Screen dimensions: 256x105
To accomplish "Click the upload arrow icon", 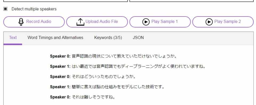I will (80, 22).
